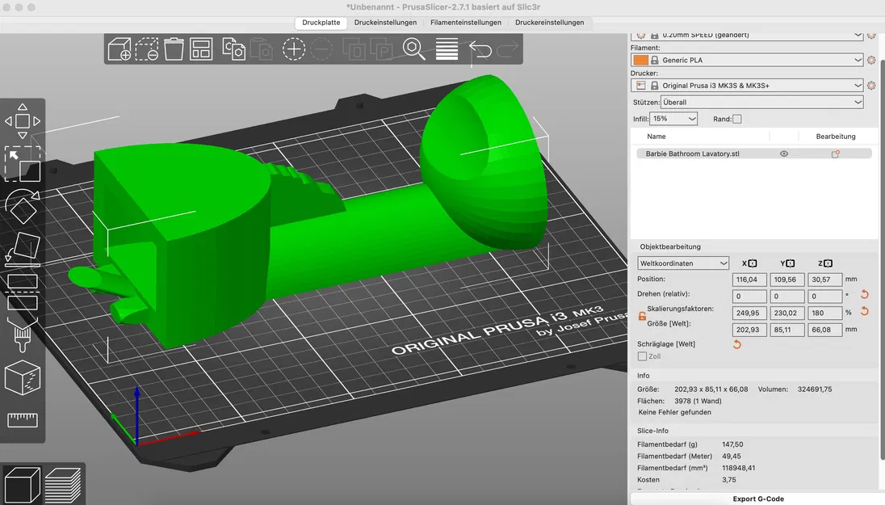Click the Delete trash can icon
Image resolution: width=885 pixels, height=505 pixels.
coord(174,49)
